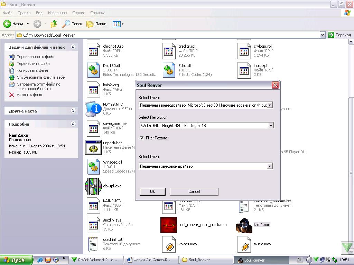This screenshot has height=265, width=354.
Task: Toggle the Filter Textures checkbox
Action: 142,138
